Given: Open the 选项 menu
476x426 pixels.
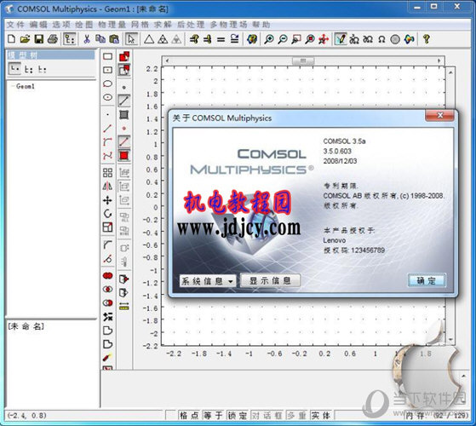Looking at the screenshot, I should [61, 25].
